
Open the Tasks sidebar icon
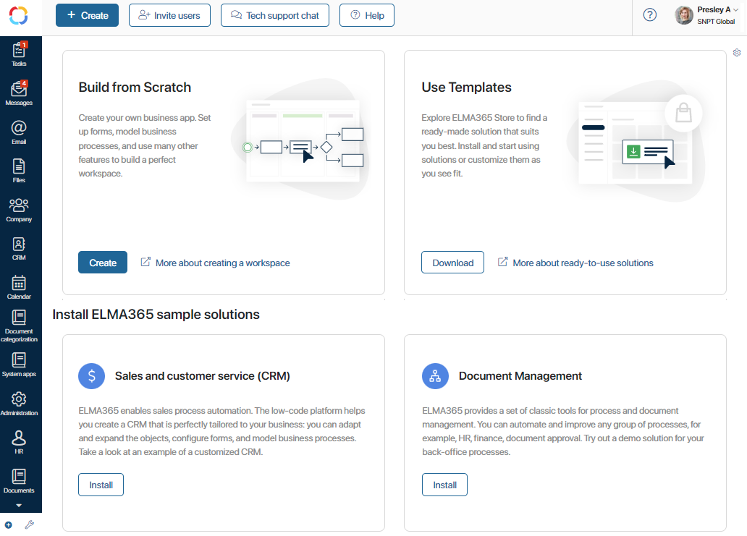point(19,54)
